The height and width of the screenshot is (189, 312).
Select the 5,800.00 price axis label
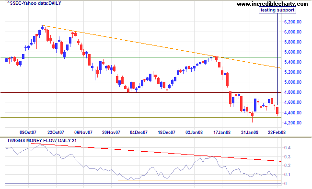pyautogui.click(x=293, y=42)
